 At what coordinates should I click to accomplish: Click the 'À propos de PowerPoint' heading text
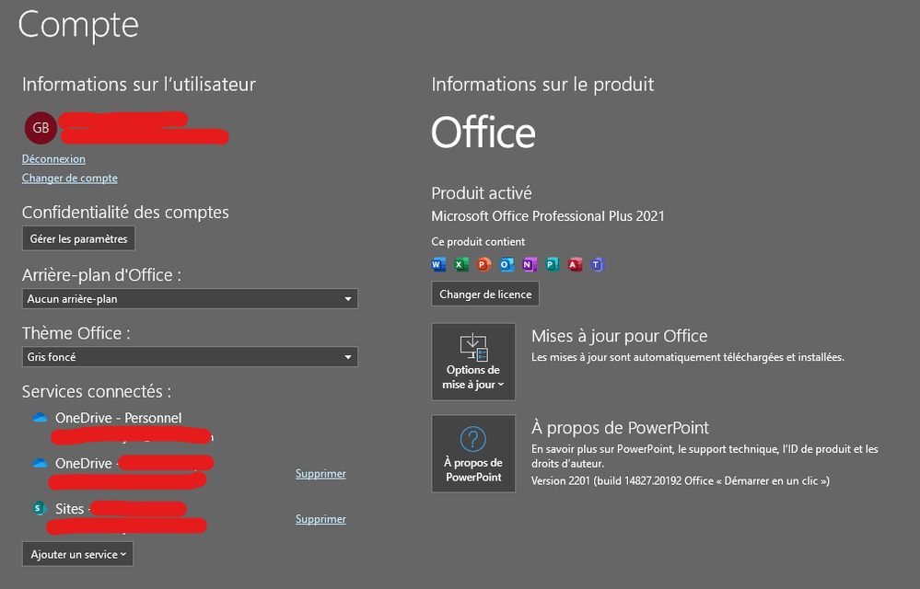620,429
